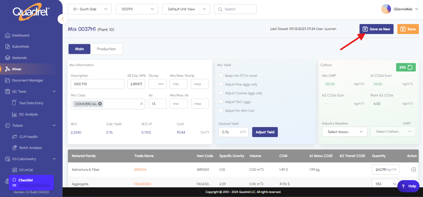
Task: Click the Tickets clipboard icon
Action: pyautogui.click(x=8, y=126)
